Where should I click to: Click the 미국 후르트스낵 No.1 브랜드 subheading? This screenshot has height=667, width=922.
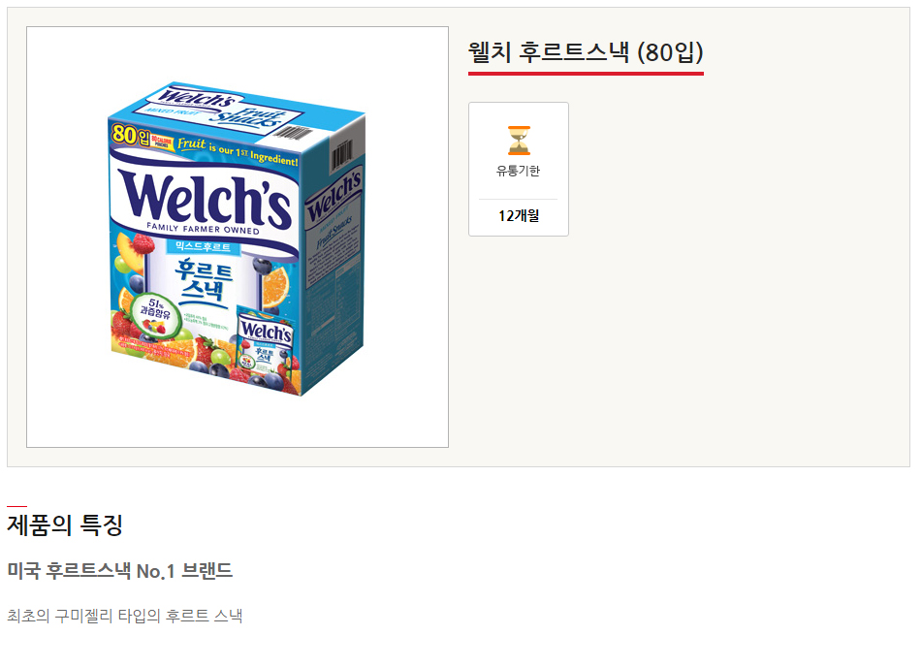click(120, 571)
